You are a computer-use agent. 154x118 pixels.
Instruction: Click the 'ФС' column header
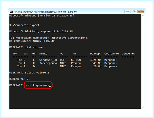[62, 54]
